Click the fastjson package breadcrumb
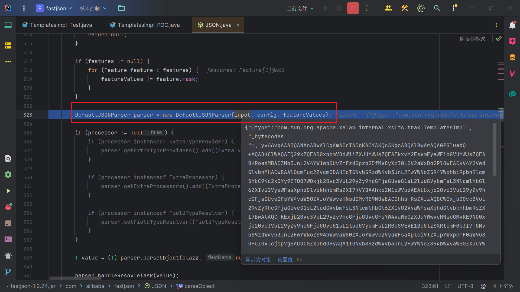 pos(124,286)
